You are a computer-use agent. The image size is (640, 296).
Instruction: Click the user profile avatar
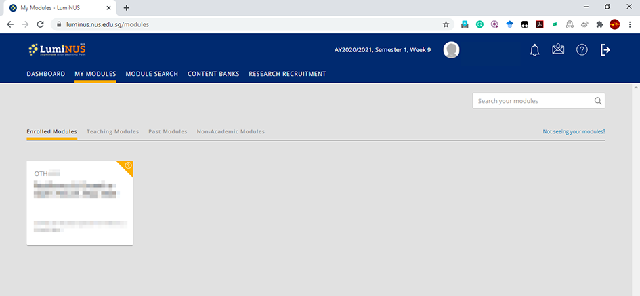452,50
